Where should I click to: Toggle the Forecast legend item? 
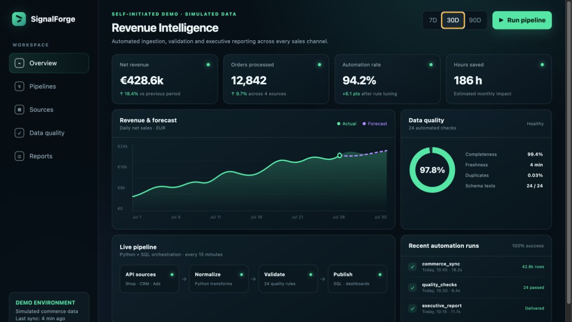[x=375, y=123]
